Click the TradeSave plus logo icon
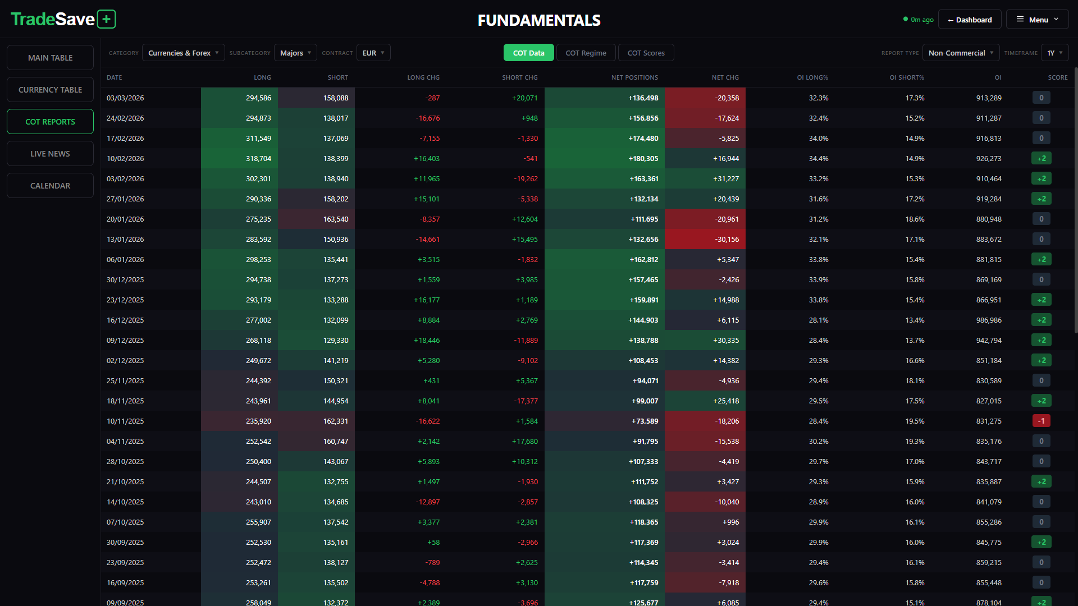1078x606 pixels. click(106, 20)
